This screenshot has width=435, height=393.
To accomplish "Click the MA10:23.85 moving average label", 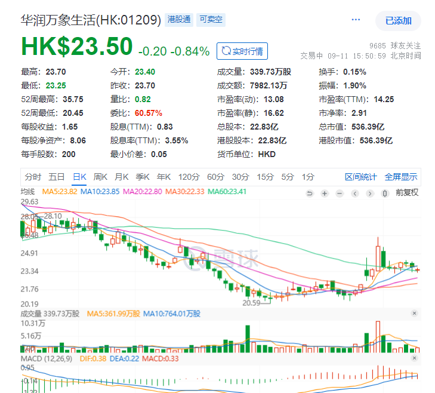I will point(100,192).
